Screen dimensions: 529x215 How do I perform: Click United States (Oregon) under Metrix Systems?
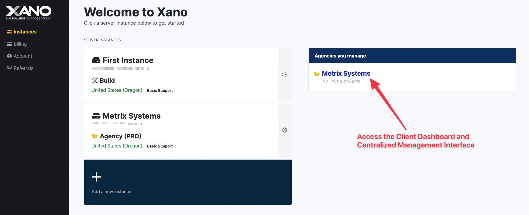117,146
